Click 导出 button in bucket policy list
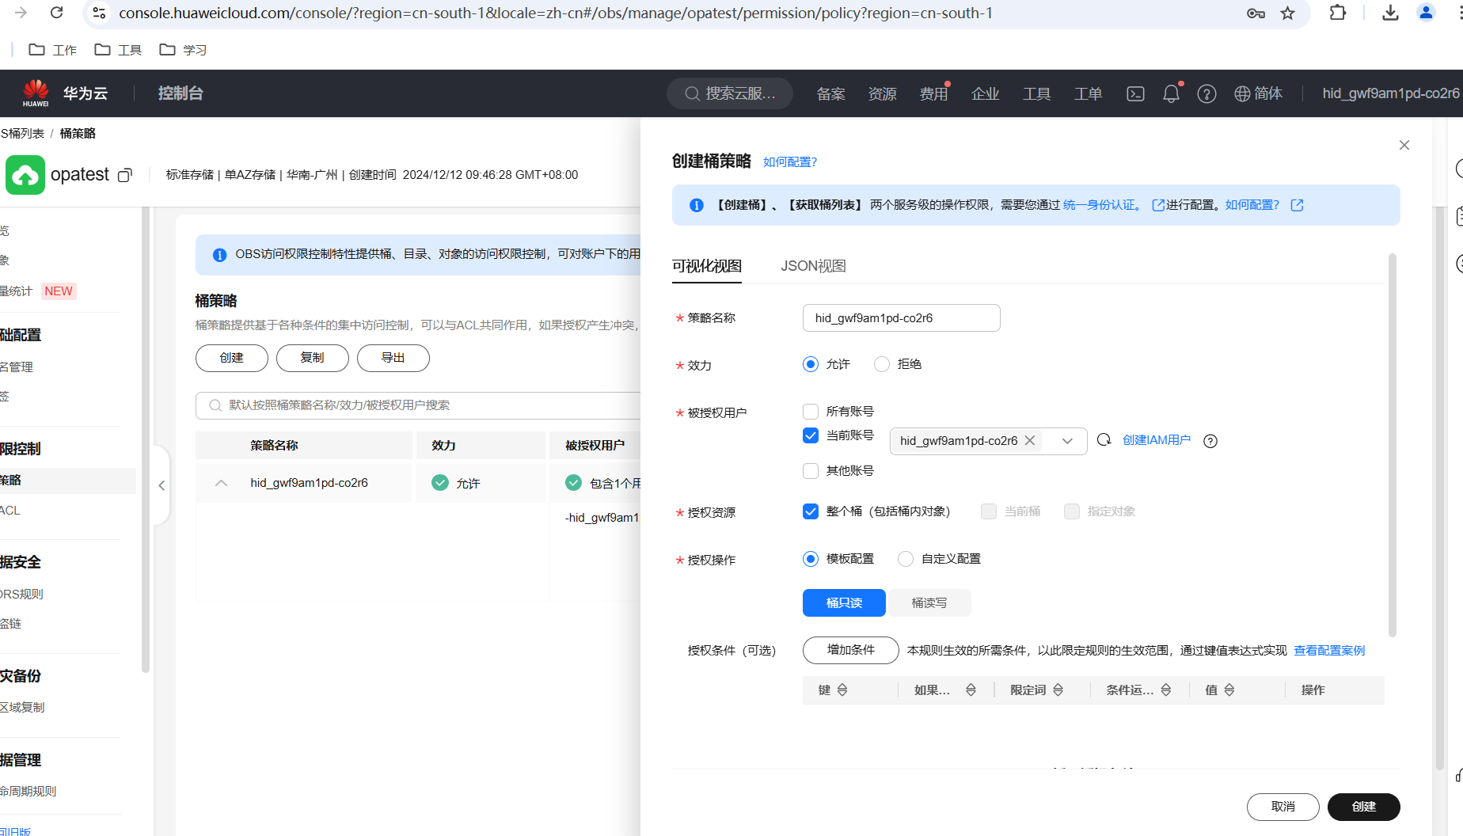 click(x=393, y=358)
